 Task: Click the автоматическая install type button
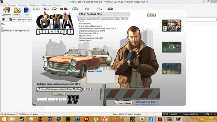[123, 103]
